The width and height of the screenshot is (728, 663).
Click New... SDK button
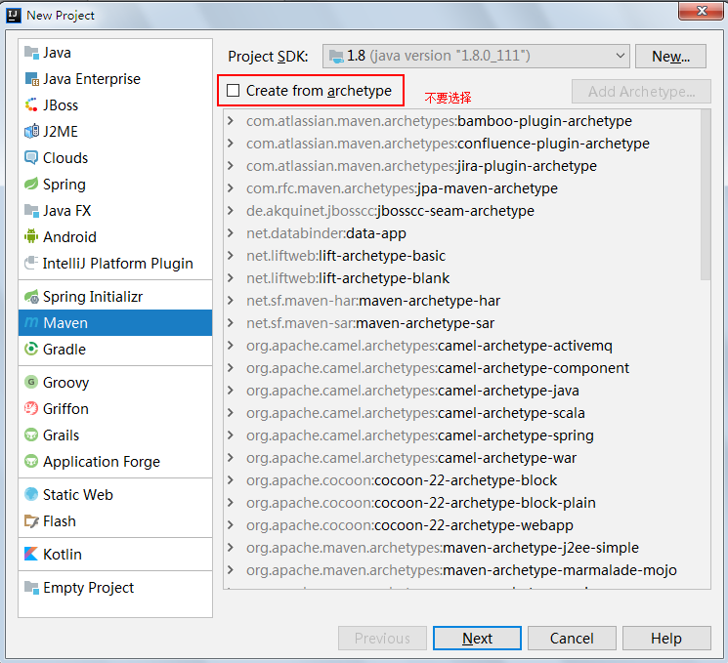click(x=670, y=56)
